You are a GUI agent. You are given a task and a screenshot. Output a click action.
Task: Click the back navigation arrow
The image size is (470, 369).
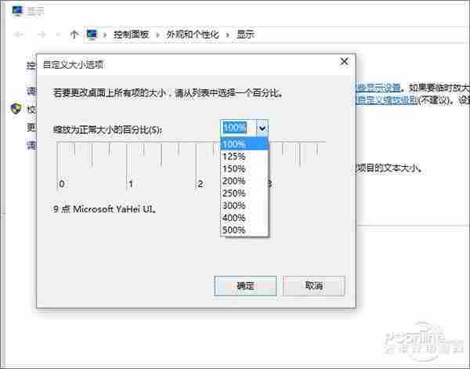pyautogui.click(x=19, y=34)
